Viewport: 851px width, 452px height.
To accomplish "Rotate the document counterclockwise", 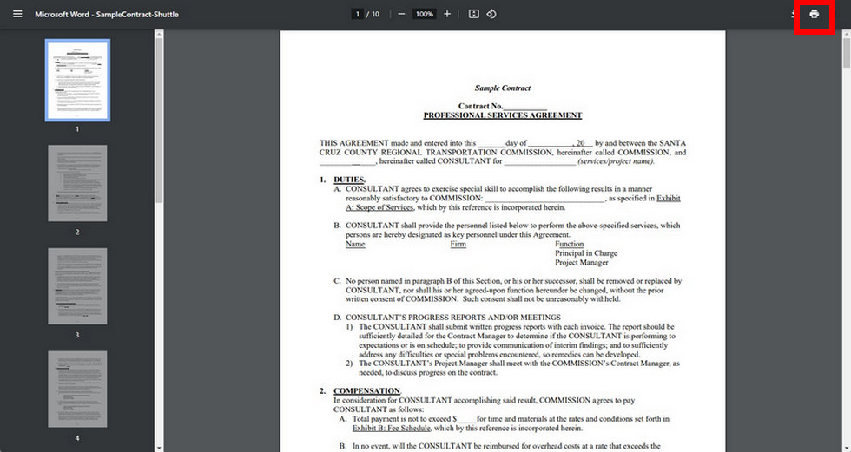I will coord(491,14).
